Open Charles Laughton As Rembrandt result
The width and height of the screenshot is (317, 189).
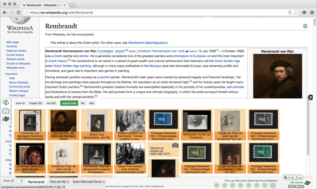click(x=130, y=125)
